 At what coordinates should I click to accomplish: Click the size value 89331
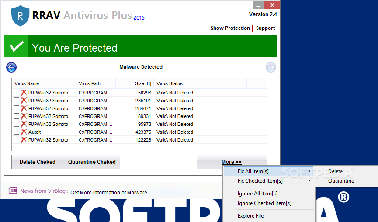145,116
